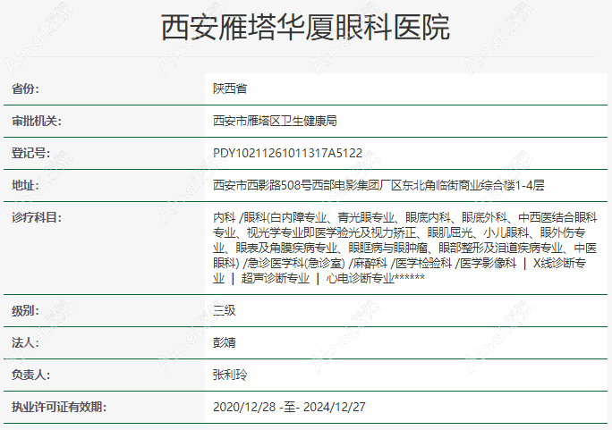Select the 诊疗科目 label
This screenshot has height=430, width=612.
37,217
